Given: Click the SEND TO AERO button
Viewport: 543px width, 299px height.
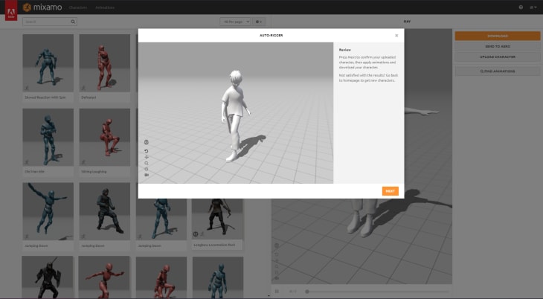Looking at the screenshot, I should (498, 46).
